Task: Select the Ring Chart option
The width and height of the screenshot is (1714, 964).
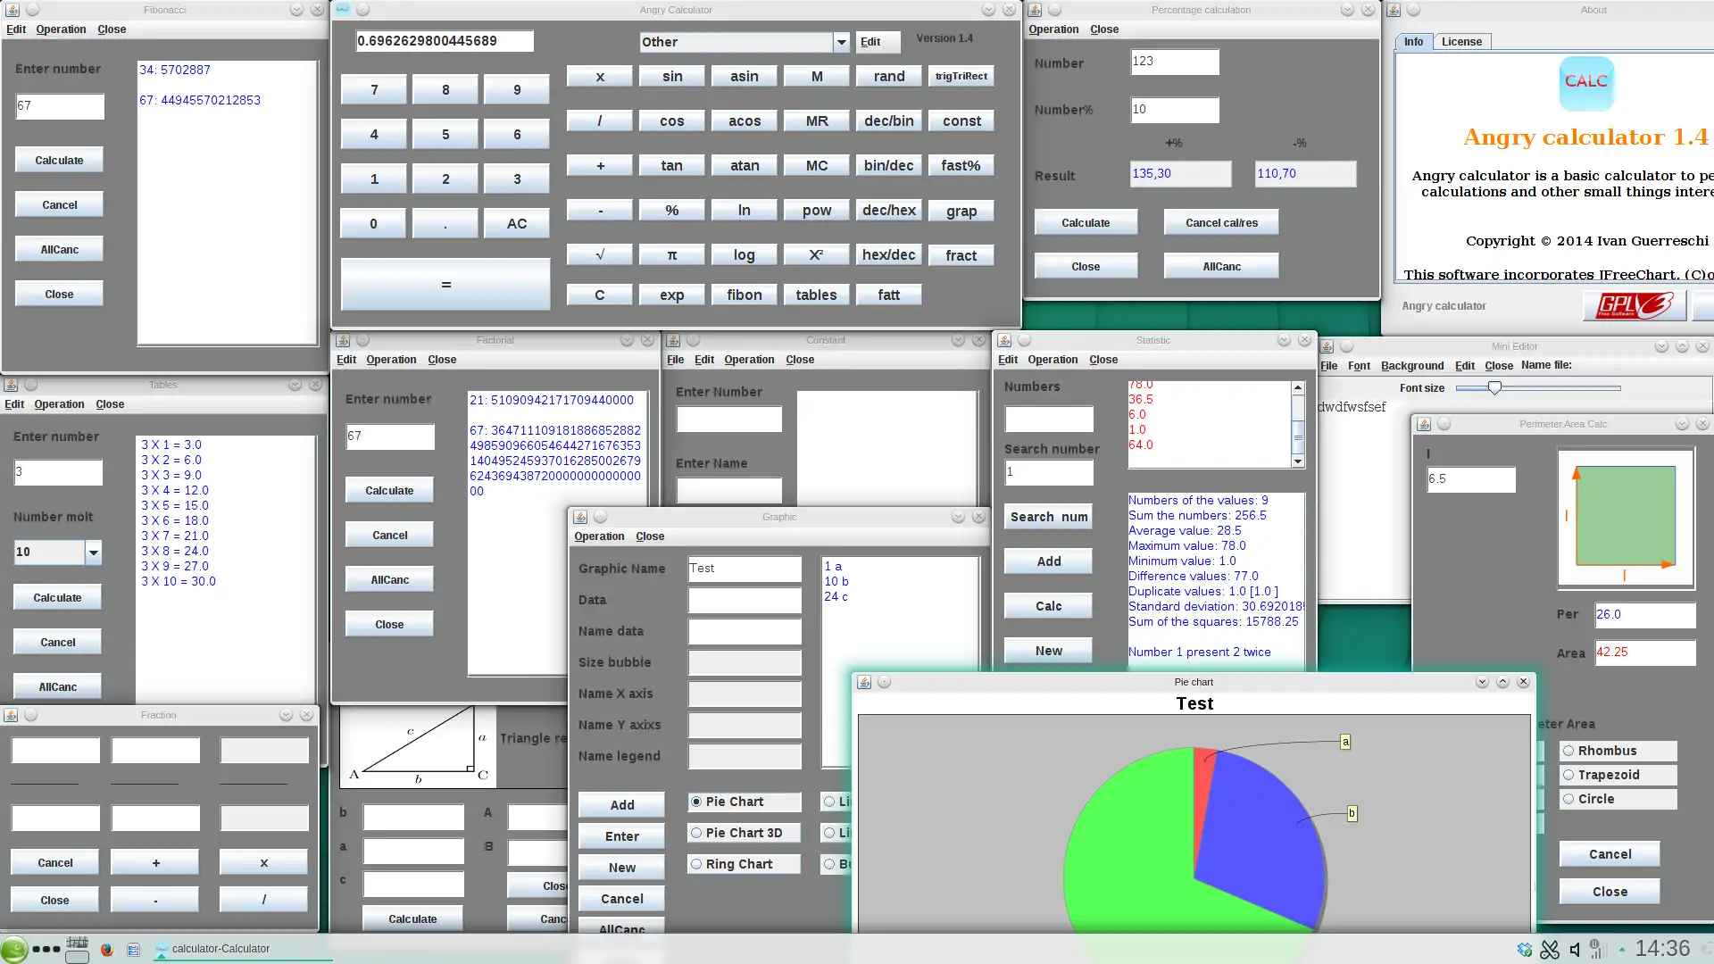Action: click(x=697, y=864)
